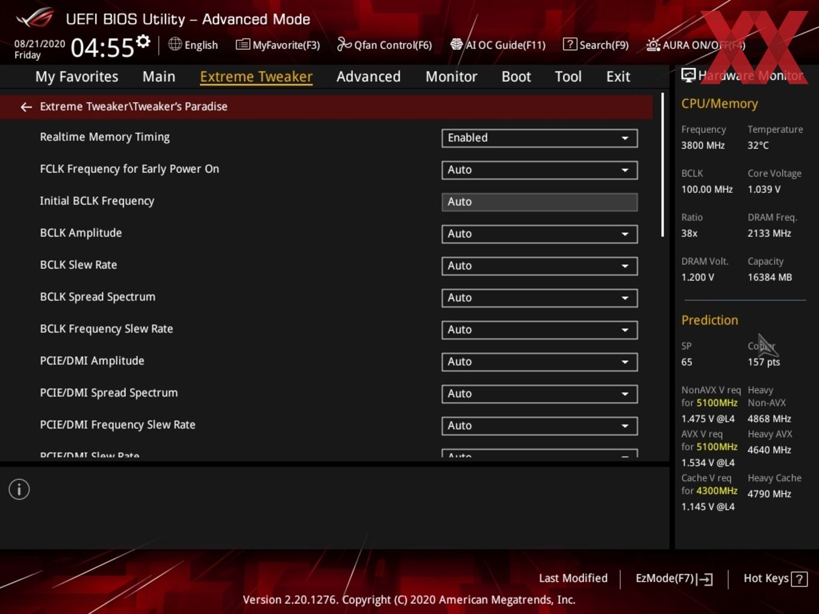Select BCLK Amplitude label
Image resolution: width=819 pixels, height=614 pixels.
(x=81, y=232)
